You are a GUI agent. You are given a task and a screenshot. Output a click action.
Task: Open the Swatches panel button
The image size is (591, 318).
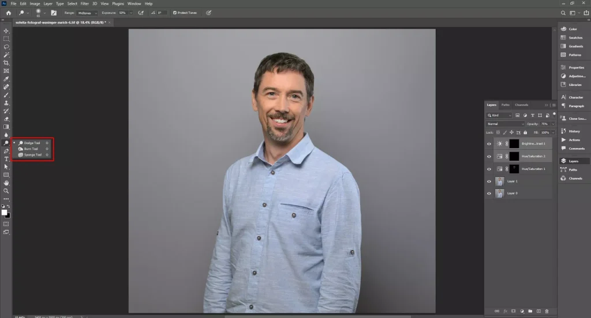tap(575, 37)
